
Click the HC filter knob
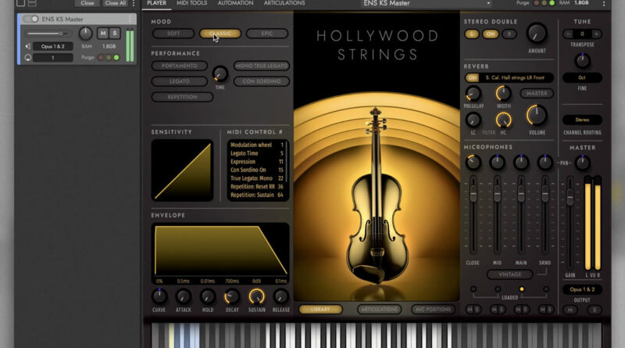point(503,120)
